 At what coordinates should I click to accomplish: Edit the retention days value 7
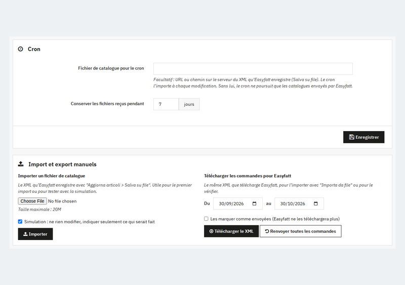click(166, 104)
